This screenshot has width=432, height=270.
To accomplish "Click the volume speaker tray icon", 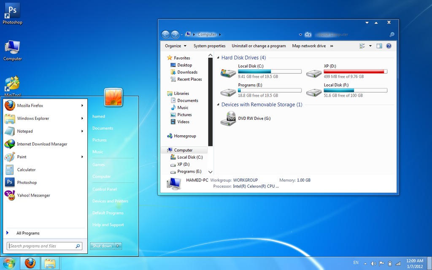I will pos(373,264).
